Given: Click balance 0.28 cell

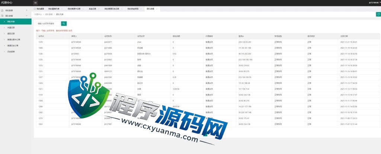Looking at the screenshot, I should [174, 77].
